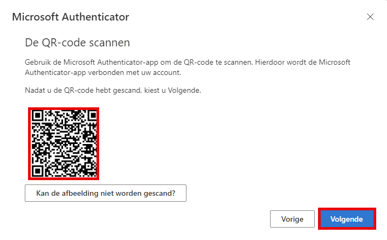Open 'Kan de afbeelding niet worden gescand?'
This screenshot has height=240, width=387.
pos(106,193)
